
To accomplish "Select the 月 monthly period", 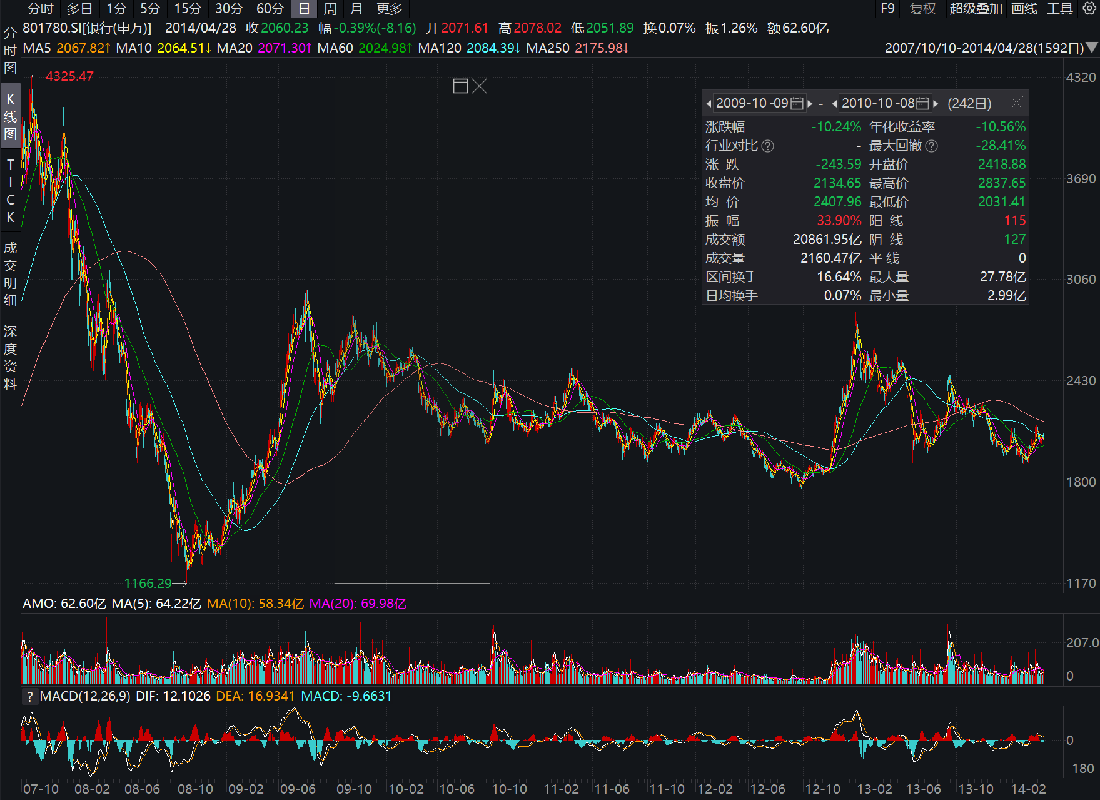I will (356, 9).
